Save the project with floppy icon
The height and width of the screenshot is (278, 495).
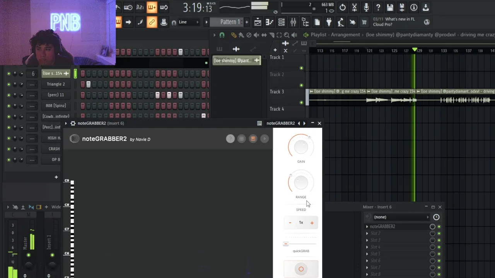(x=390, y=7)
